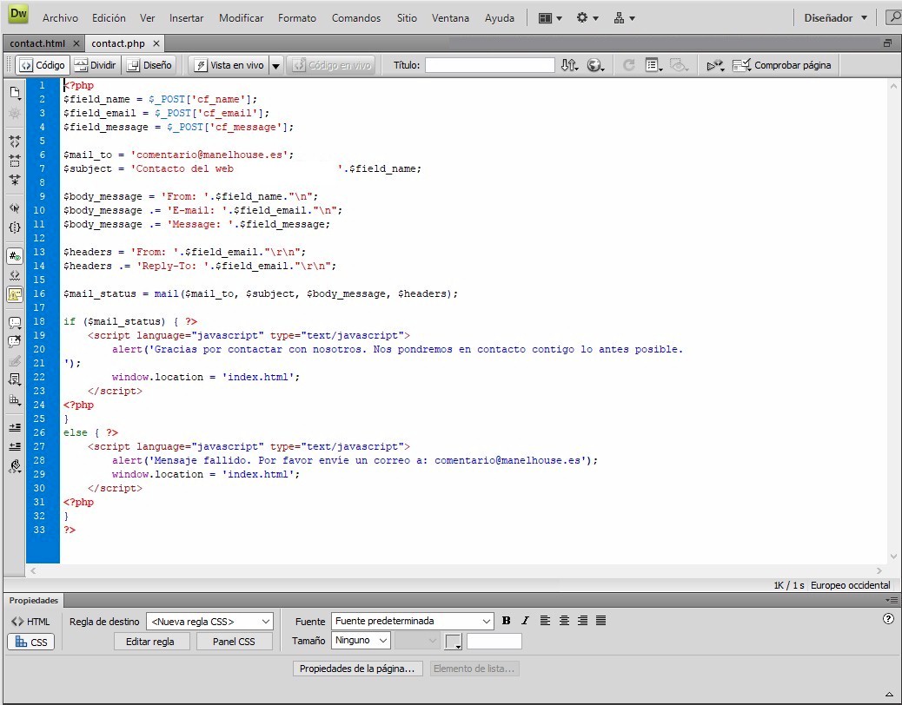
Task: Click the align center icon
Action: point(564,621)
